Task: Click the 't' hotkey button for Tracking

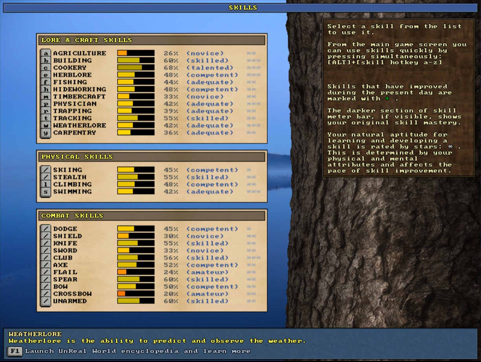Action: (46, 118)
